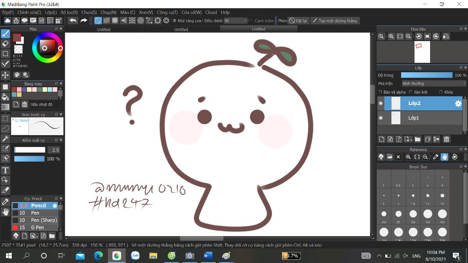Toggle Khóa checkbox
Screen dimensions: 468x263
coord(441,92)
